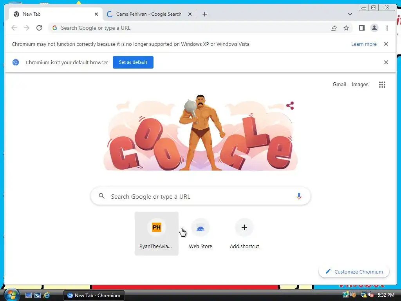Close the New Tab tab
401x301 pixels.
[x=96, y=14]
